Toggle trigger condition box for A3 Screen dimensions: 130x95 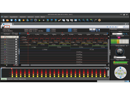(x=16, y=44)
